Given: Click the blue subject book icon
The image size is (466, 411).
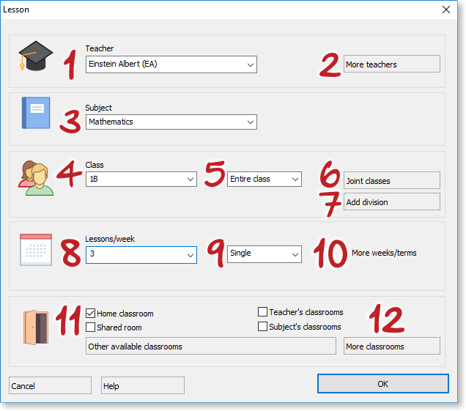Looking at the screenshot, I should point(35,114).
